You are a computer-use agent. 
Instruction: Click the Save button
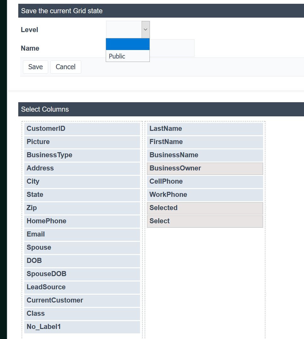point(36,67)
